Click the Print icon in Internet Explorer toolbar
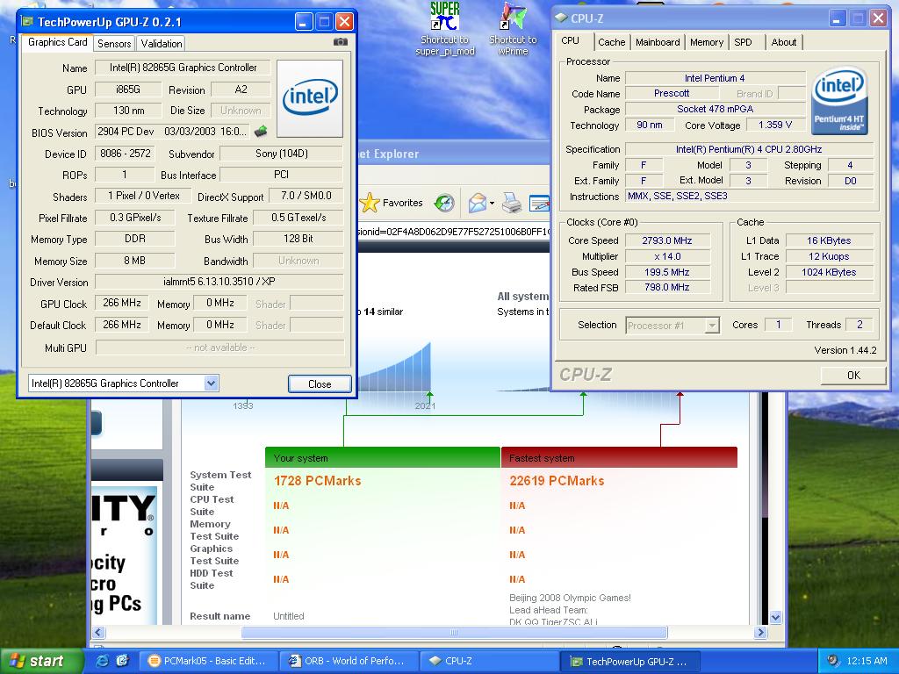Image resolution: width=899 pixels, height=674 pixels. [511, 203]
